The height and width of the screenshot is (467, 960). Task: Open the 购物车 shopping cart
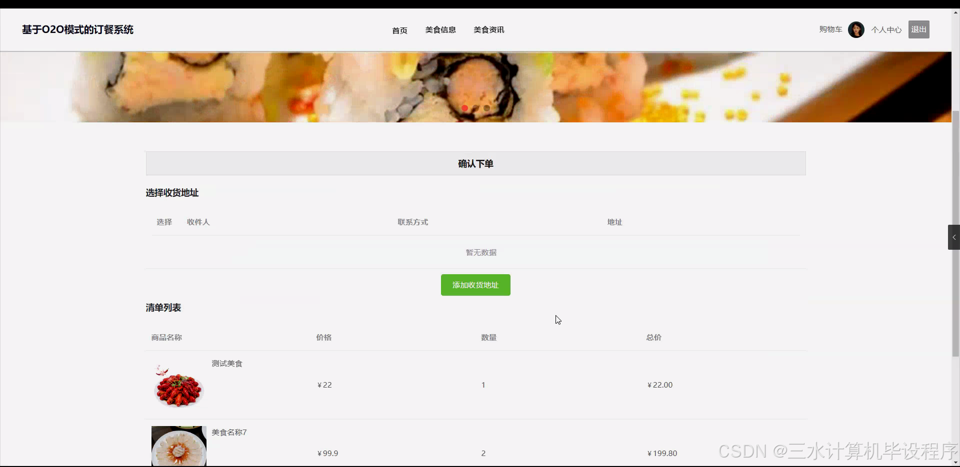point(830,29)
